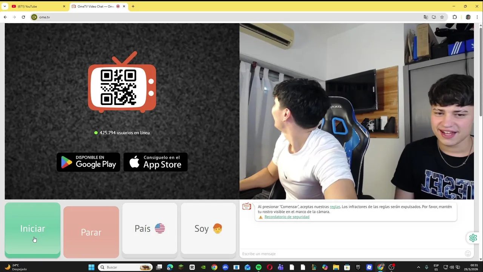Screen dimensions: 483x272
Task: Switch to the YouTube tab
Action: click(x=37, y=6)
